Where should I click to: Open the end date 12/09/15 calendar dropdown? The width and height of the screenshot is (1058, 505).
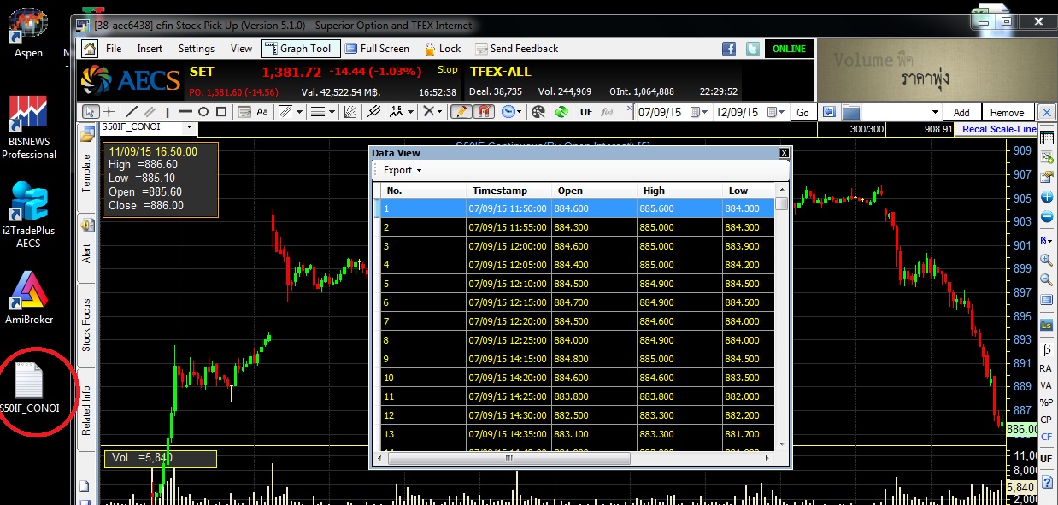776,112
